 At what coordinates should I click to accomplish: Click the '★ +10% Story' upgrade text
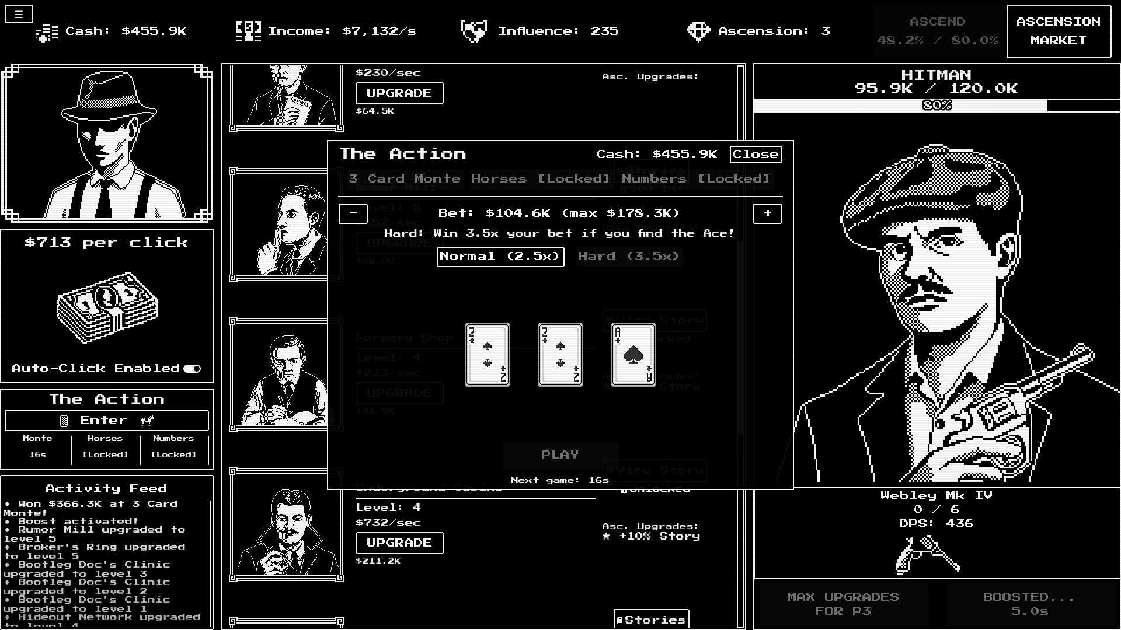click(651, 537)
